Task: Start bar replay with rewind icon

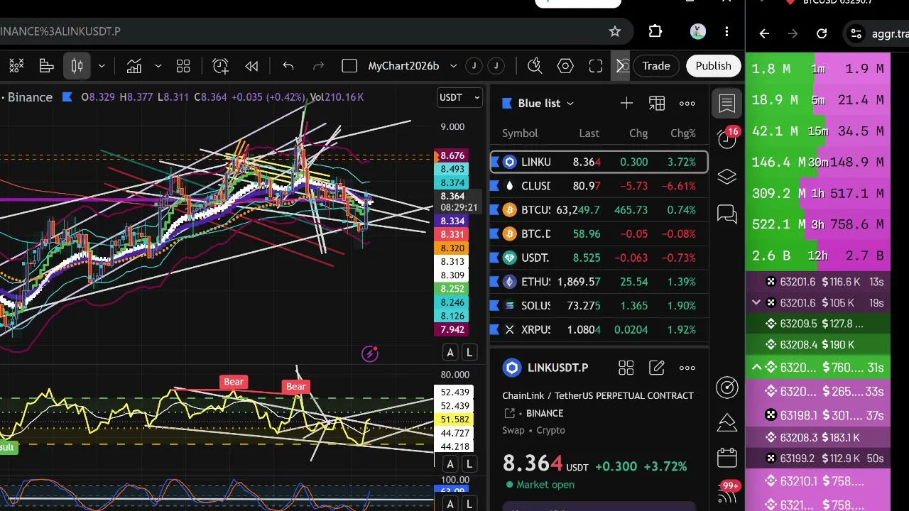Action: coord(251,66)
